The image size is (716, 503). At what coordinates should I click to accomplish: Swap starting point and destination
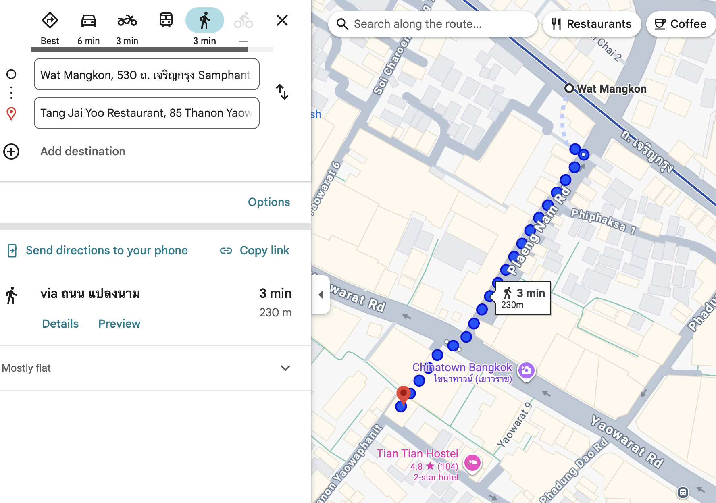(282, 92)
